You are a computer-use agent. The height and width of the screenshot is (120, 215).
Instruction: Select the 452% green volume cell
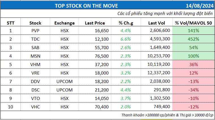[x=193, y=39]
